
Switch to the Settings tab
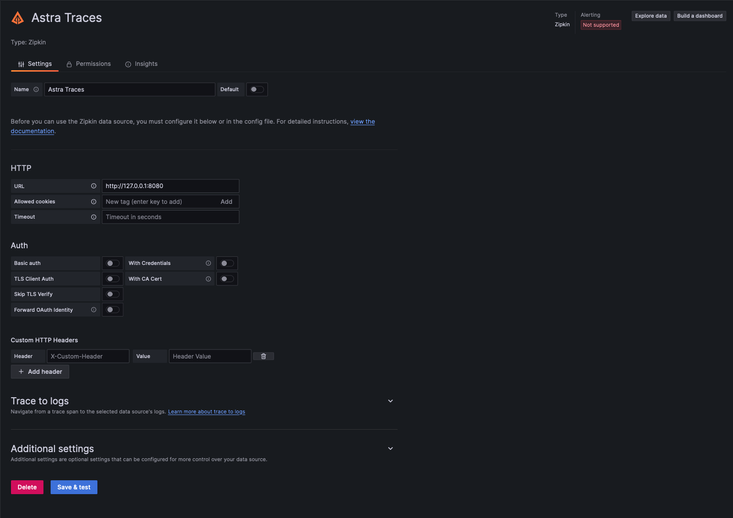click(x=35, y=64)
